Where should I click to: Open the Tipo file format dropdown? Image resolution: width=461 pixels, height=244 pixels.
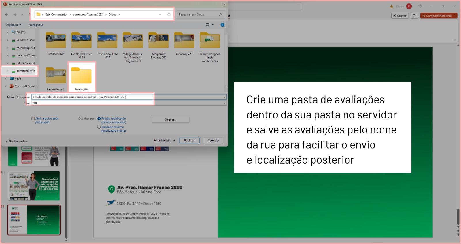point(128,103)
